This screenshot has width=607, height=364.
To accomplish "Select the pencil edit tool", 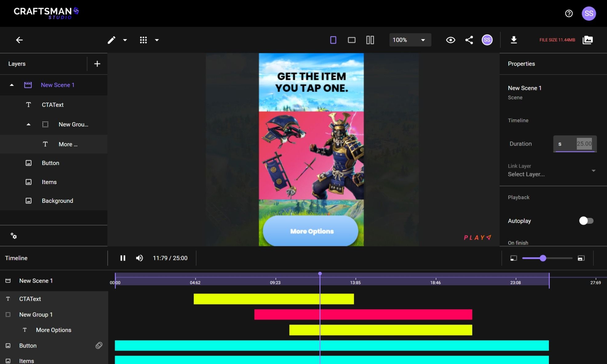I will [x=111, y=40].
